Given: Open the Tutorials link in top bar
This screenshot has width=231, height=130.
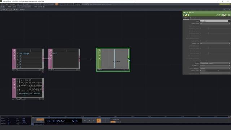Looking at the screenshot, I should coord(49,4).
